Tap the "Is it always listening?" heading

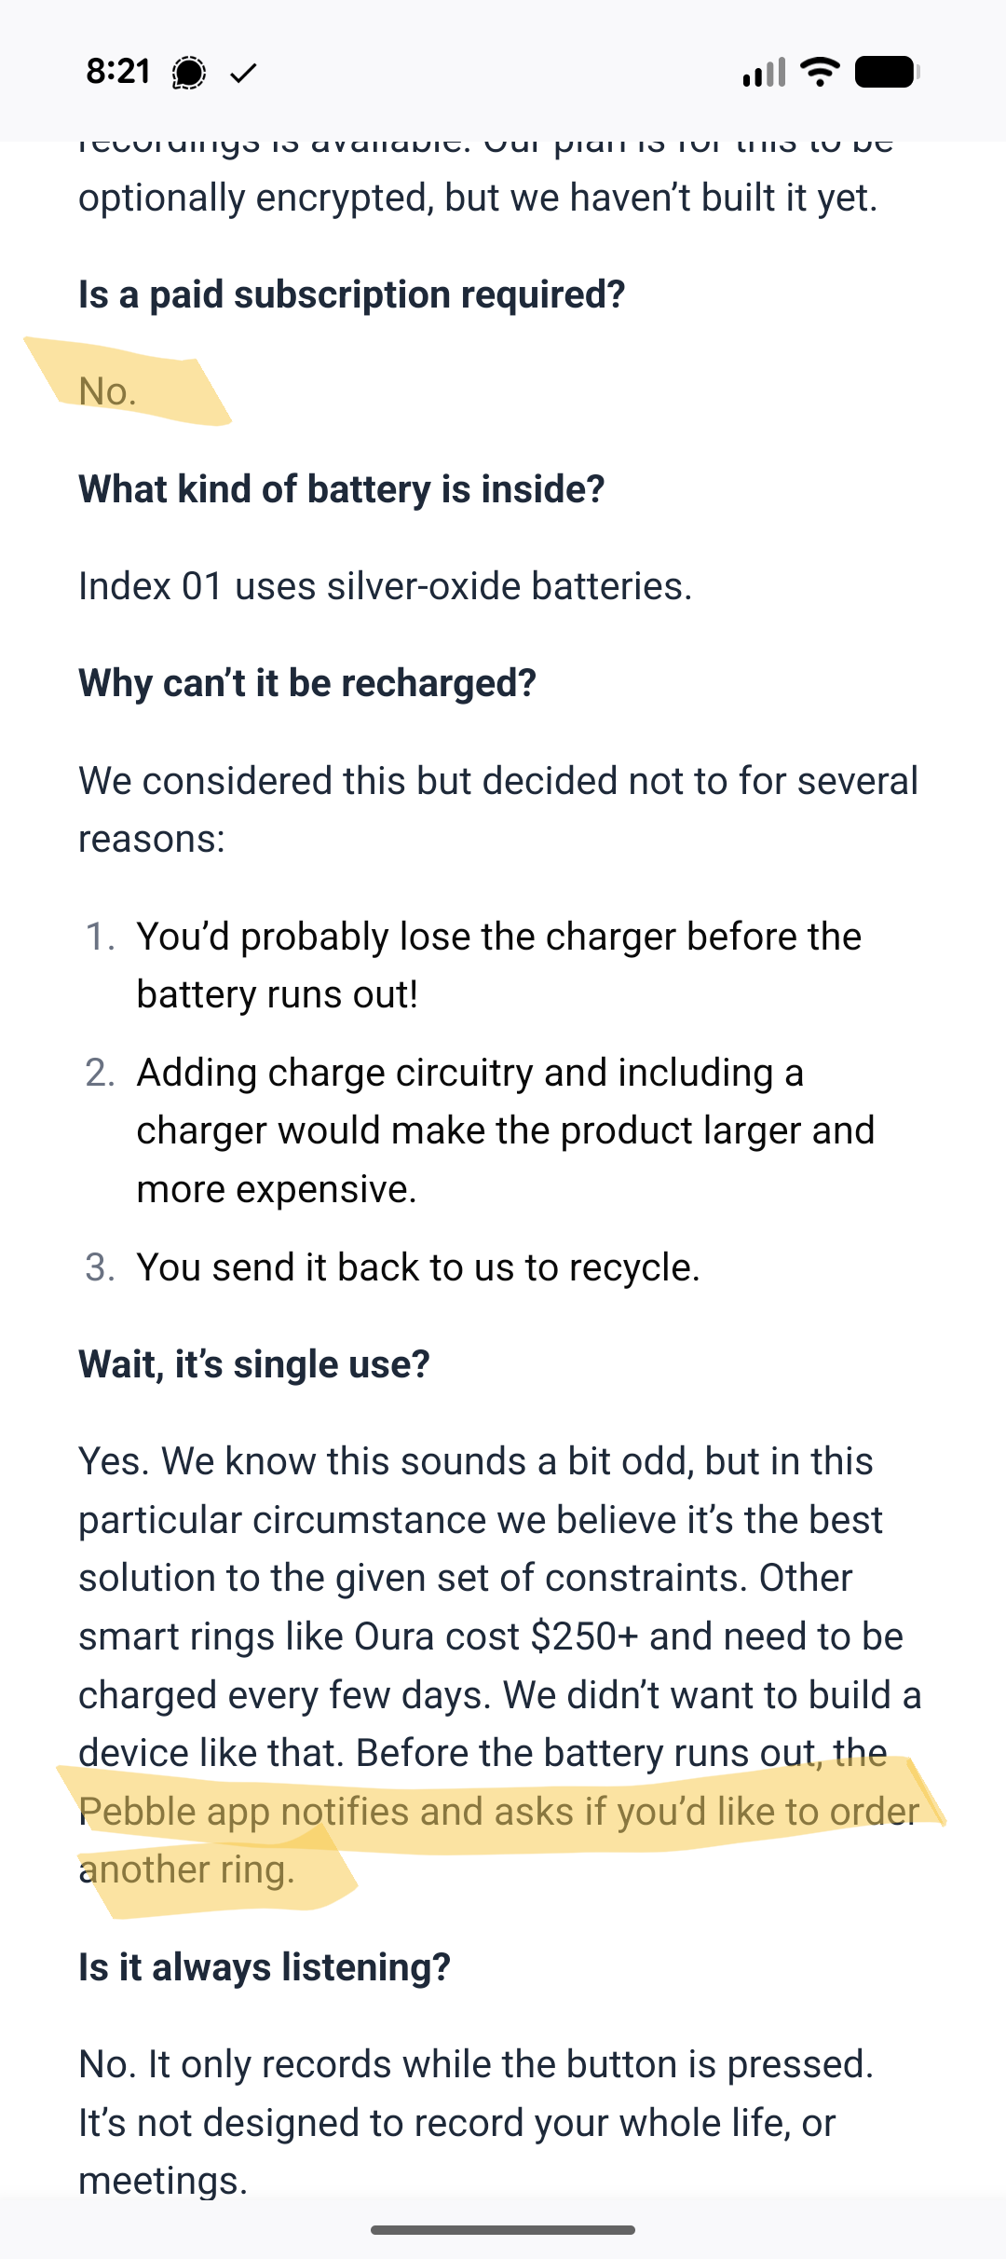(x=265, y=1967)
